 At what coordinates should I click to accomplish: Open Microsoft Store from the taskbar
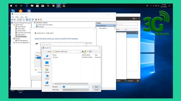37,6
